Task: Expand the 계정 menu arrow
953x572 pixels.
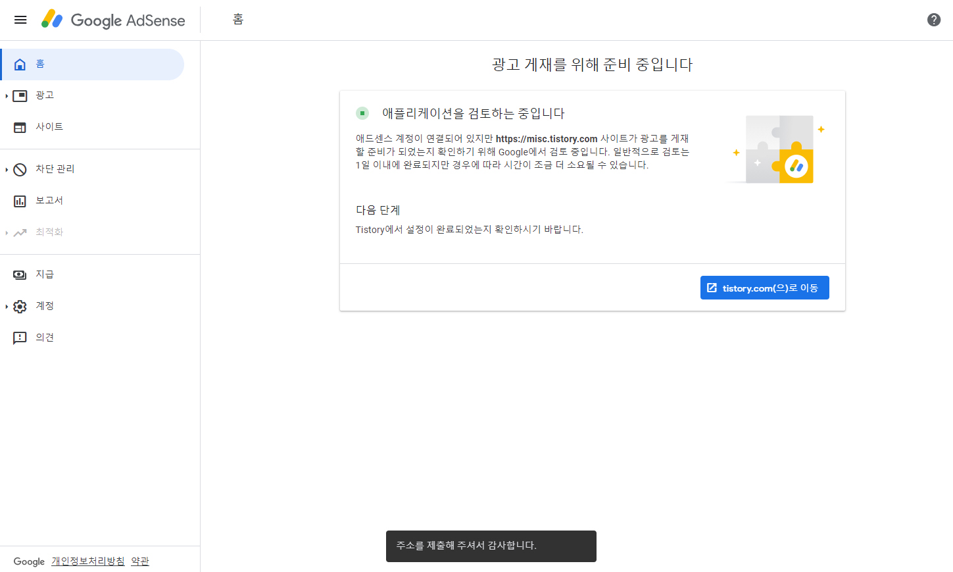Action: 7,307
